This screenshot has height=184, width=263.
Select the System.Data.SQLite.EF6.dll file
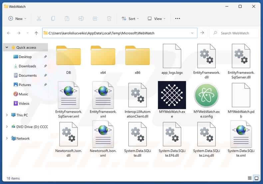172,139
